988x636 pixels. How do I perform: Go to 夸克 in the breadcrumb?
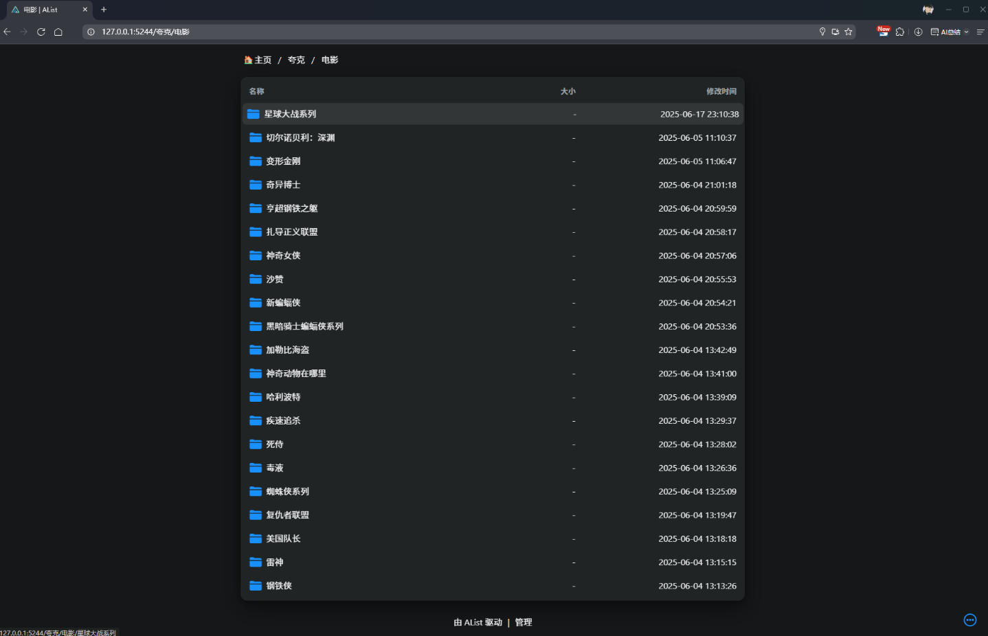coord(296,60)
